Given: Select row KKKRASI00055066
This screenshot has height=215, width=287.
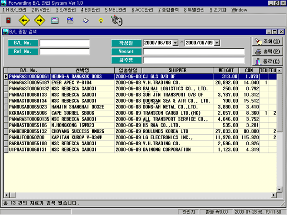Looking at the screenshot, I should [140, 113].
